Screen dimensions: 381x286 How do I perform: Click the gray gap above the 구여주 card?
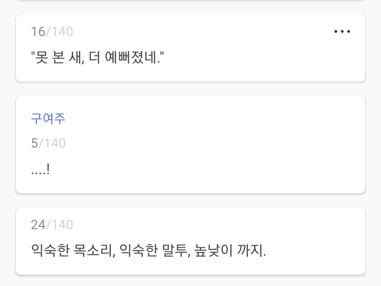click(190, 89)
